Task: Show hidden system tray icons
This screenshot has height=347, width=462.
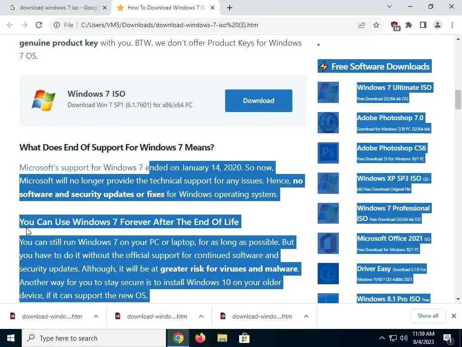Action: click(x=382, y=338)
